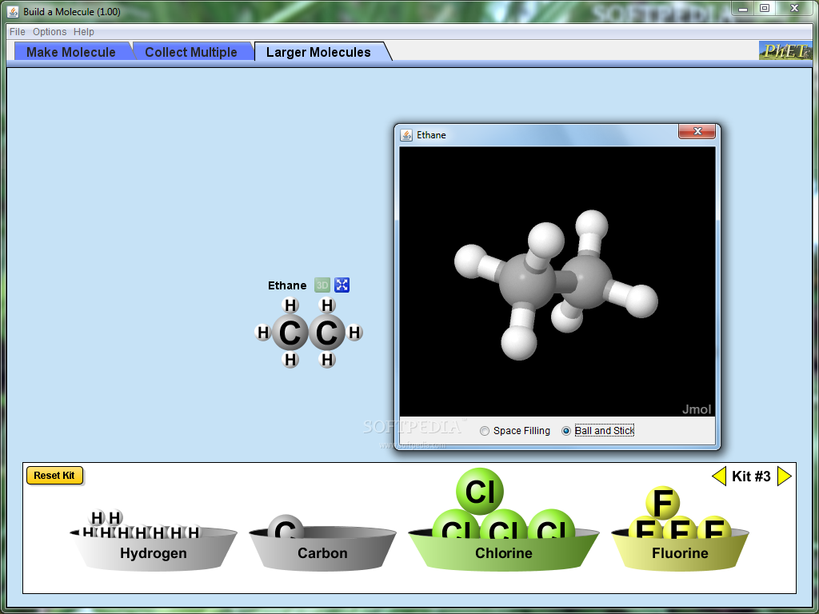This screenshot has width=819, height=614.
Task: Click the Chlorine bucket label
Action: (504, 553)
